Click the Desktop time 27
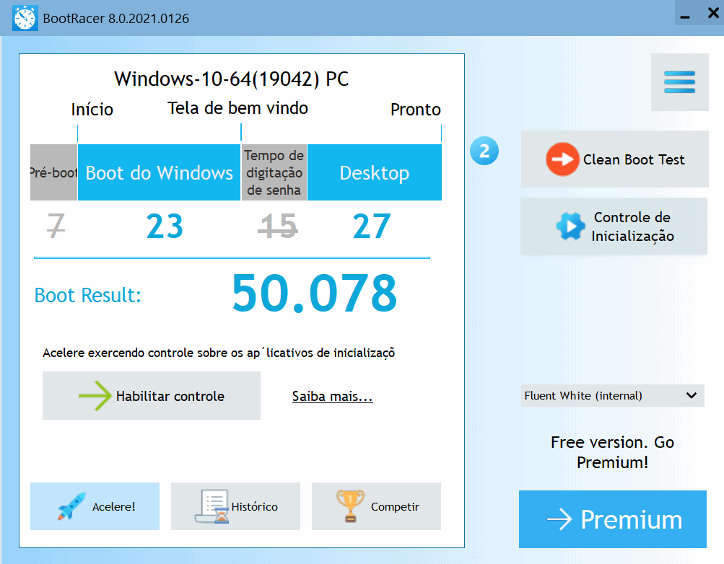The width and height of the screenshot is (724, 564). (x=372, y=226)
